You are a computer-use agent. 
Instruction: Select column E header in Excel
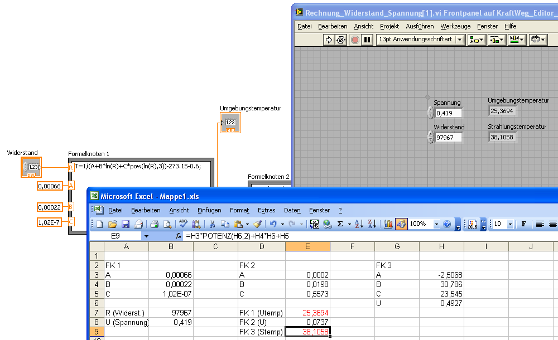[x=307, y=246]
